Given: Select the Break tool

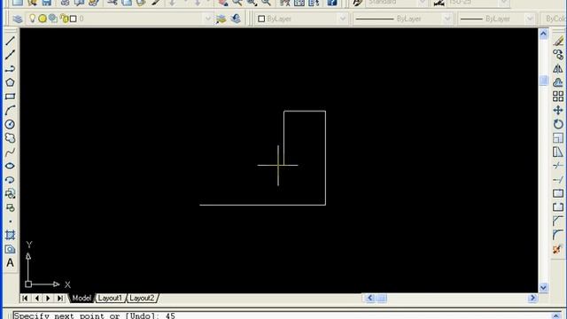Looking at the screenshot, I should (558, 207).
